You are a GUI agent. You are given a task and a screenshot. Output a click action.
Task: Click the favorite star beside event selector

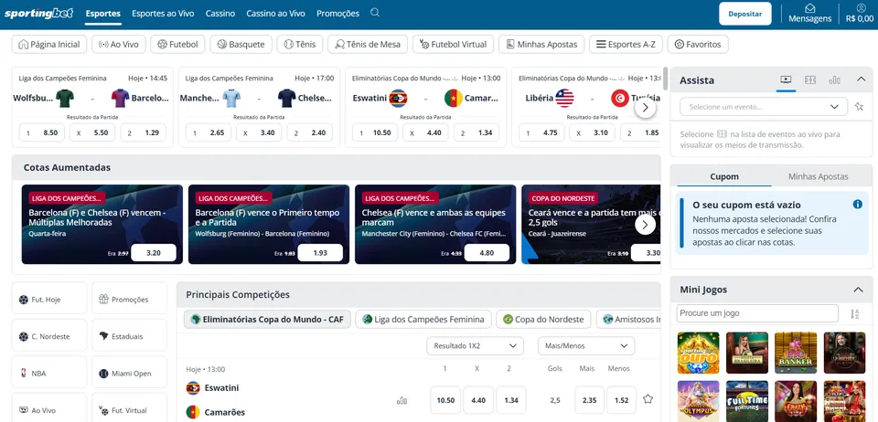(x=859, y=107)
